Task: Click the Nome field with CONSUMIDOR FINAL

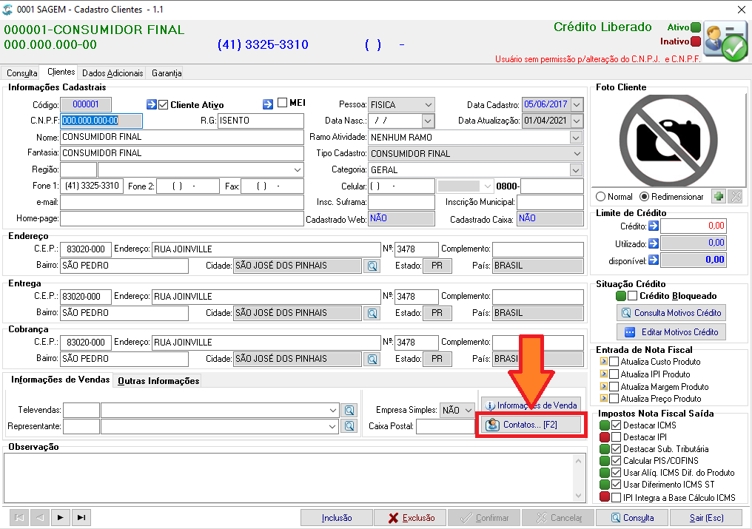Action: 182,137
